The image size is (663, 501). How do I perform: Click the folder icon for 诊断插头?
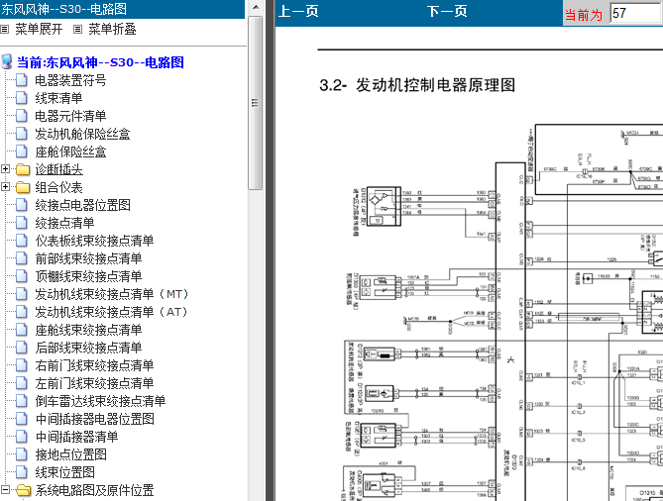23,169
